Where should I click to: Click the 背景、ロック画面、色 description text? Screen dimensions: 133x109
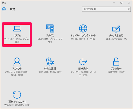116,39
